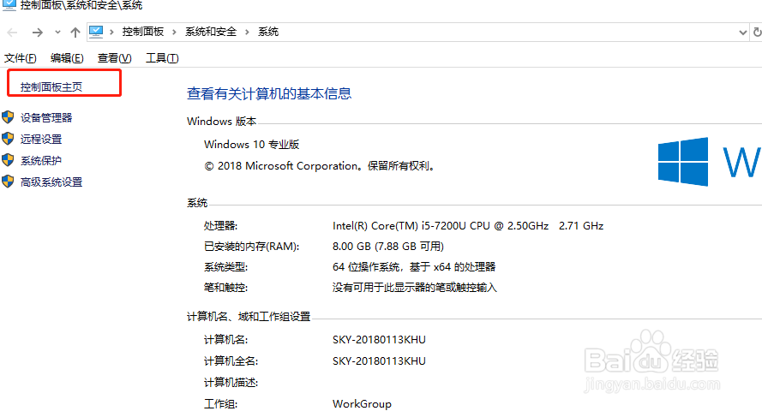Open address bar history dropdown
762x411 pixels.
click(x=742, y=33)
